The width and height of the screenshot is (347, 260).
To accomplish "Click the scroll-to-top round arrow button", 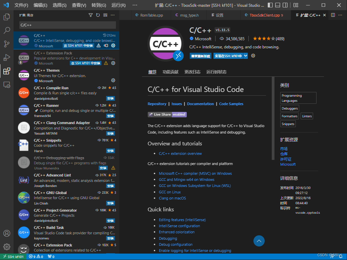I will tap(259, 241).
